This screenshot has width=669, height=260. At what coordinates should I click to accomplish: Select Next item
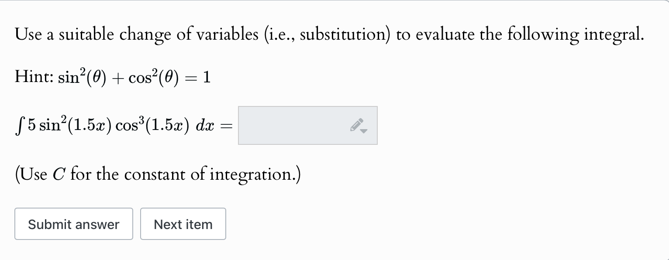pos(183,224)
